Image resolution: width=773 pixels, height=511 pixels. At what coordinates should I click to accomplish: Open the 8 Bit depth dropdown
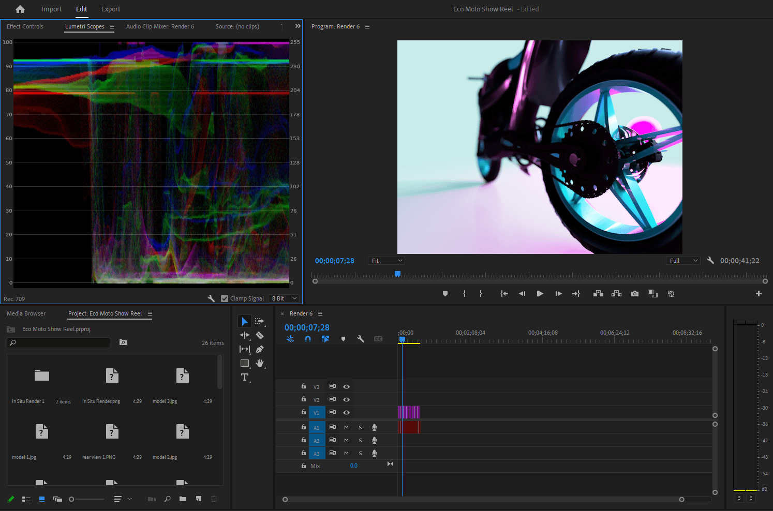[x=284, y=298]
